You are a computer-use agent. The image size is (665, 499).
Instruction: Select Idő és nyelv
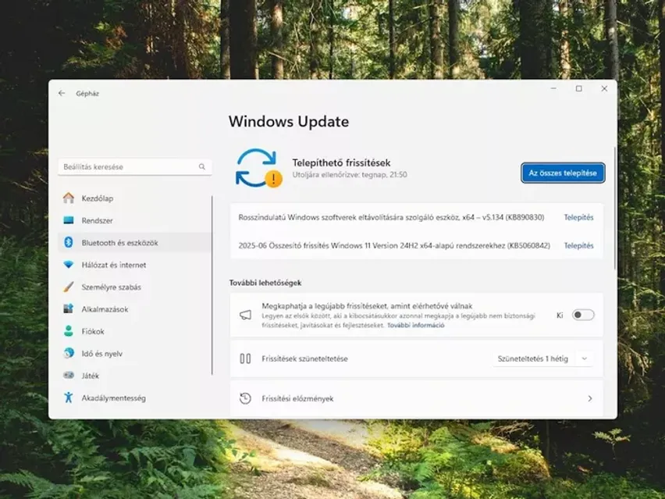tap(134, 353)
